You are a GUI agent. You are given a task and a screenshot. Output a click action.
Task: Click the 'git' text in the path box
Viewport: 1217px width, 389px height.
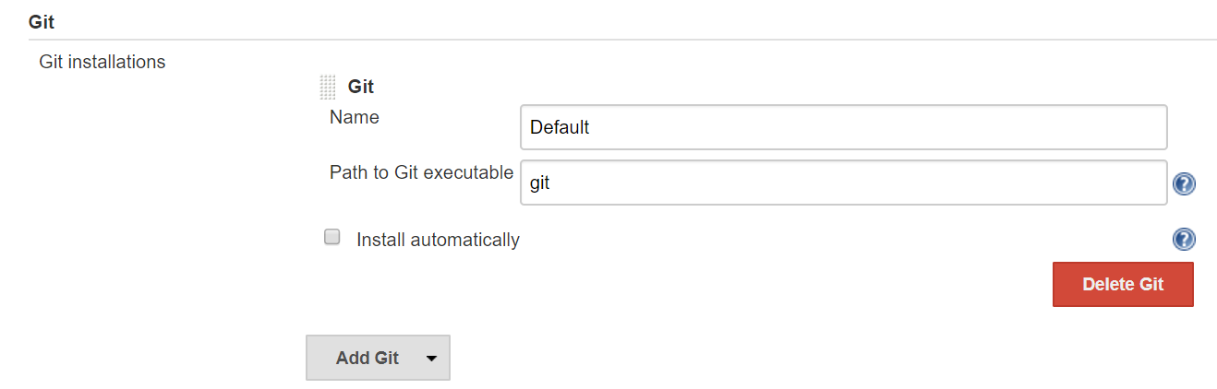[x=540, y=183]
